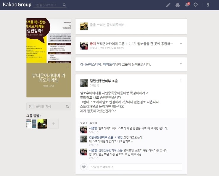The width and height of the screenshot is (219, 176).
Task: Click the arrow next to 그룹 앨범
Action: point(41,116)
